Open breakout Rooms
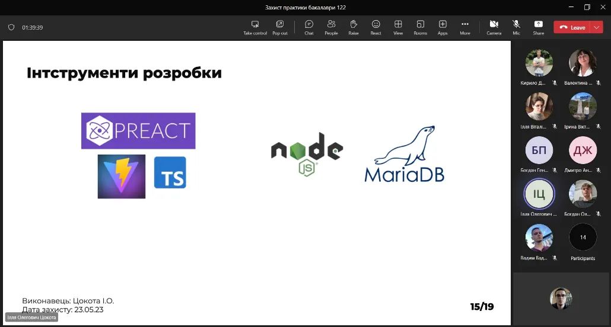Image resolution: width=611 pixels, height=327 pixels. click(x=420, y=28)
